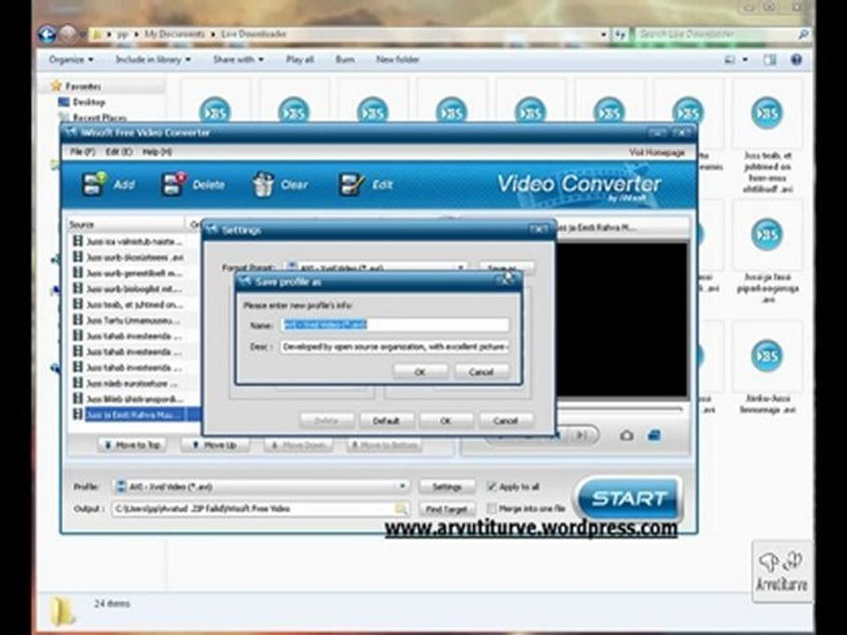Click the preview seek slider under video
Viewport: 847px width, 635px height.
click(620, 410)
